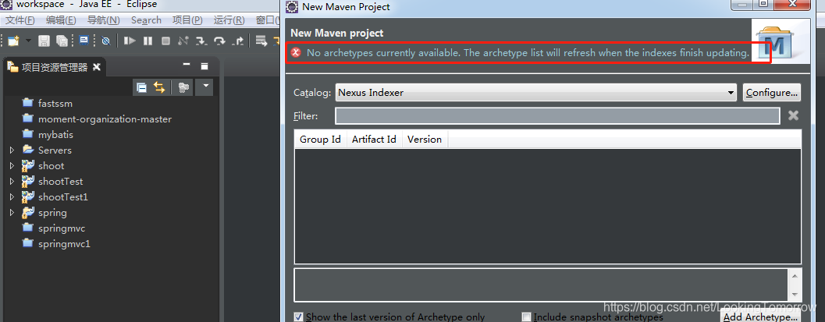Click the Configure... button

pyautogui.click(x=771, y=93)
